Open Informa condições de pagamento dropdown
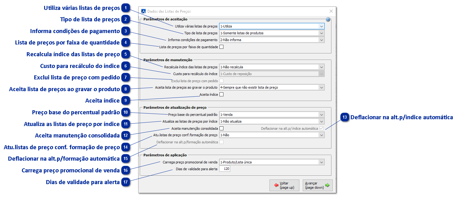 [x=322, y=40]
